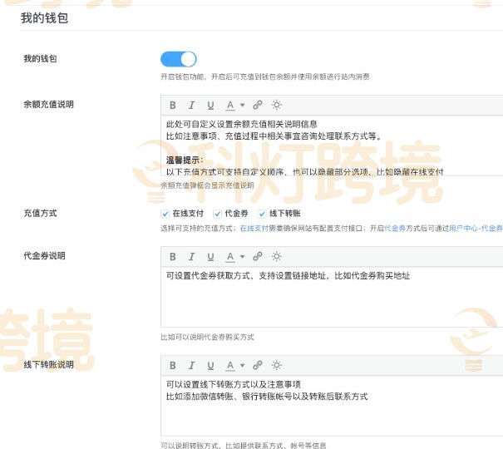Click sun-shaped icon in 线下转账说明 editor toolbar
The width and height of the screenshot is (503, 449).
click(277, 365)
